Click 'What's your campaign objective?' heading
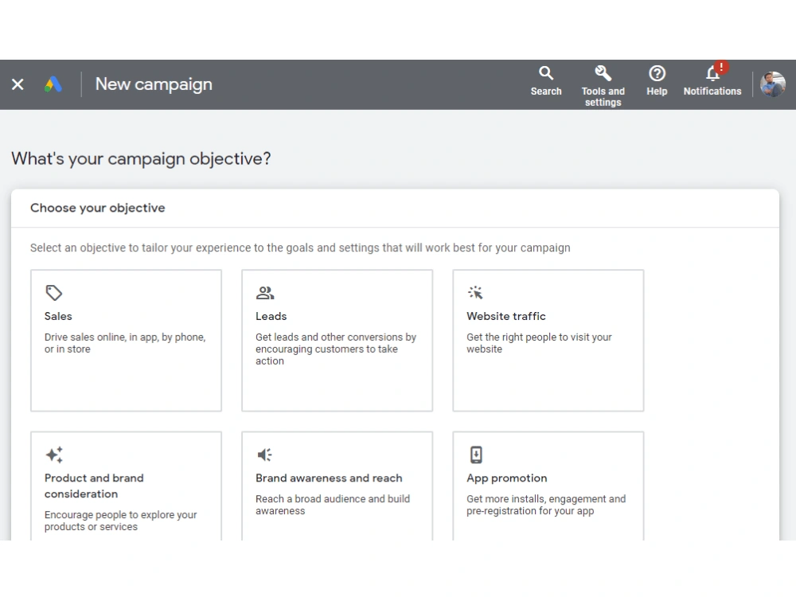796x597 pixels. (141, 159)
